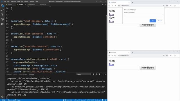Open Chrome menu in top browser window
This screenshot has height=101, width=180.
tap(178, 6)
